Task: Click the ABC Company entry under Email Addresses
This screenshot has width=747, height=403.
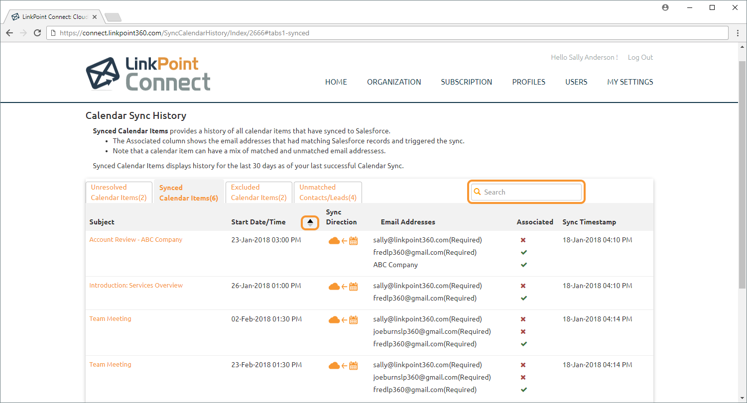Action: [x=395, y=265]
